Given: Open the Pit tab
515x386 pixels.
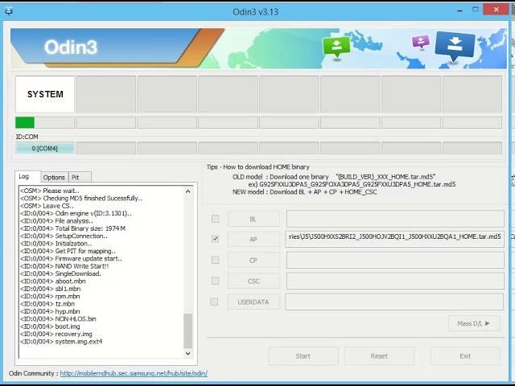Looking at the screenshot, I should point(80,177).
